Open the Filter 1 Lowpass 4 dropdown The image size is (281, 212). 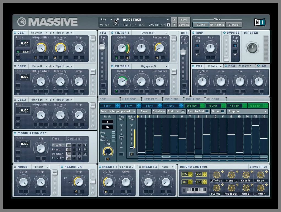(150, 33)
